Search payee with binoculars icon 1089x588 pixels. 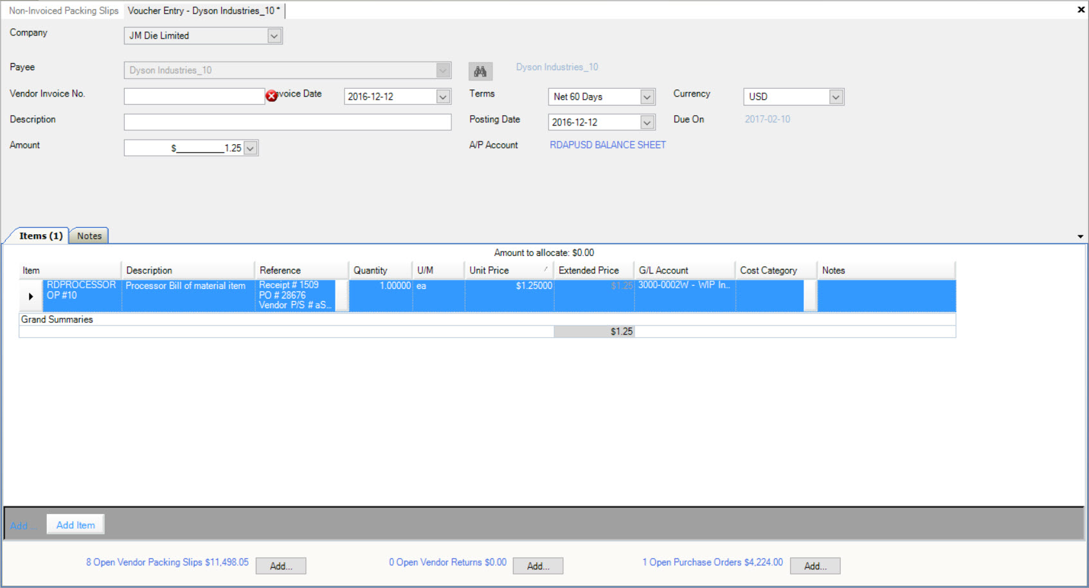click(x=480, y=71)
